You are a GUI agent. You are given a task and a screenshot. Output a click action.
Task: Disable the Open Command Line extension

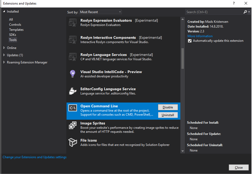point(168,107)
